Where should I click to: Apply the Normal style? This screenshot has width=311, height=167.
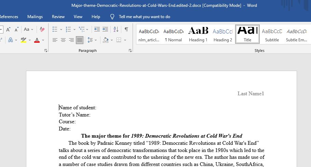tap(173, 34)
